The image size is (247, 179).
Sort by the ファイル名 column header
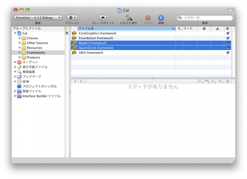pyautogui.click(x=126, y=29)
